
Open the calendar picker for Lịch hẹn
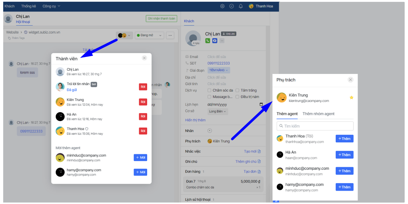[261, 105]
